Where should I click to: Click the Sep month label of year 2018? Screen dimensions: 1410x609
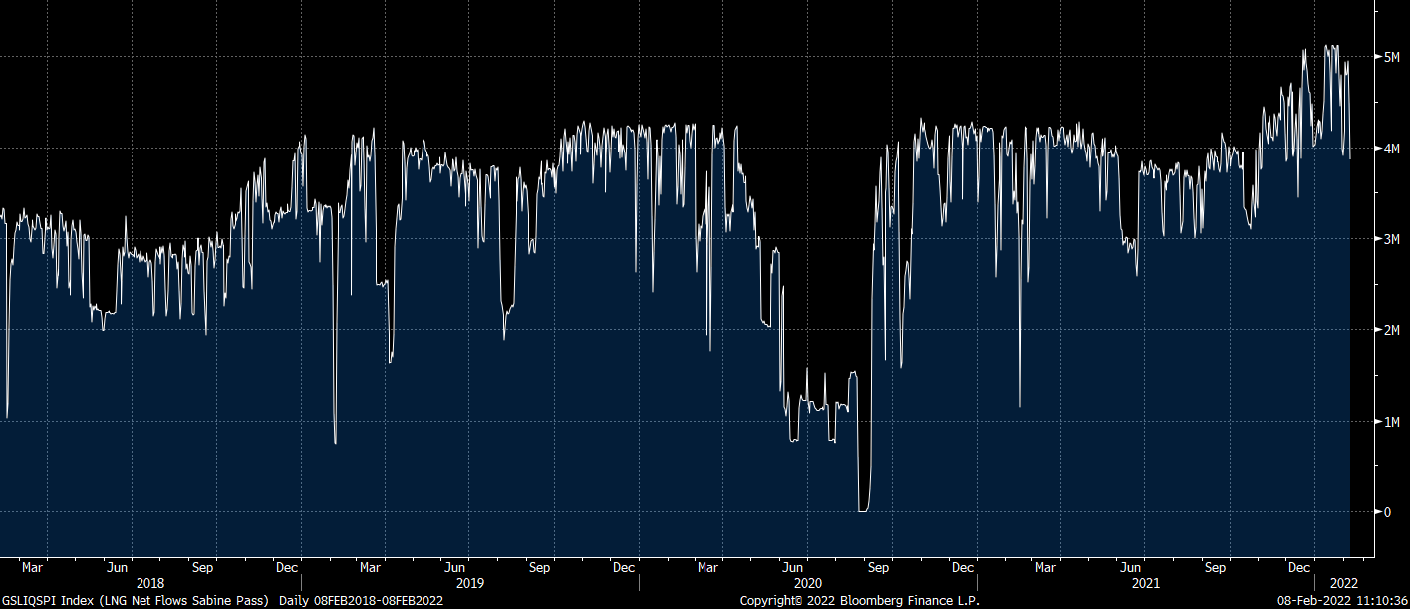202,567
